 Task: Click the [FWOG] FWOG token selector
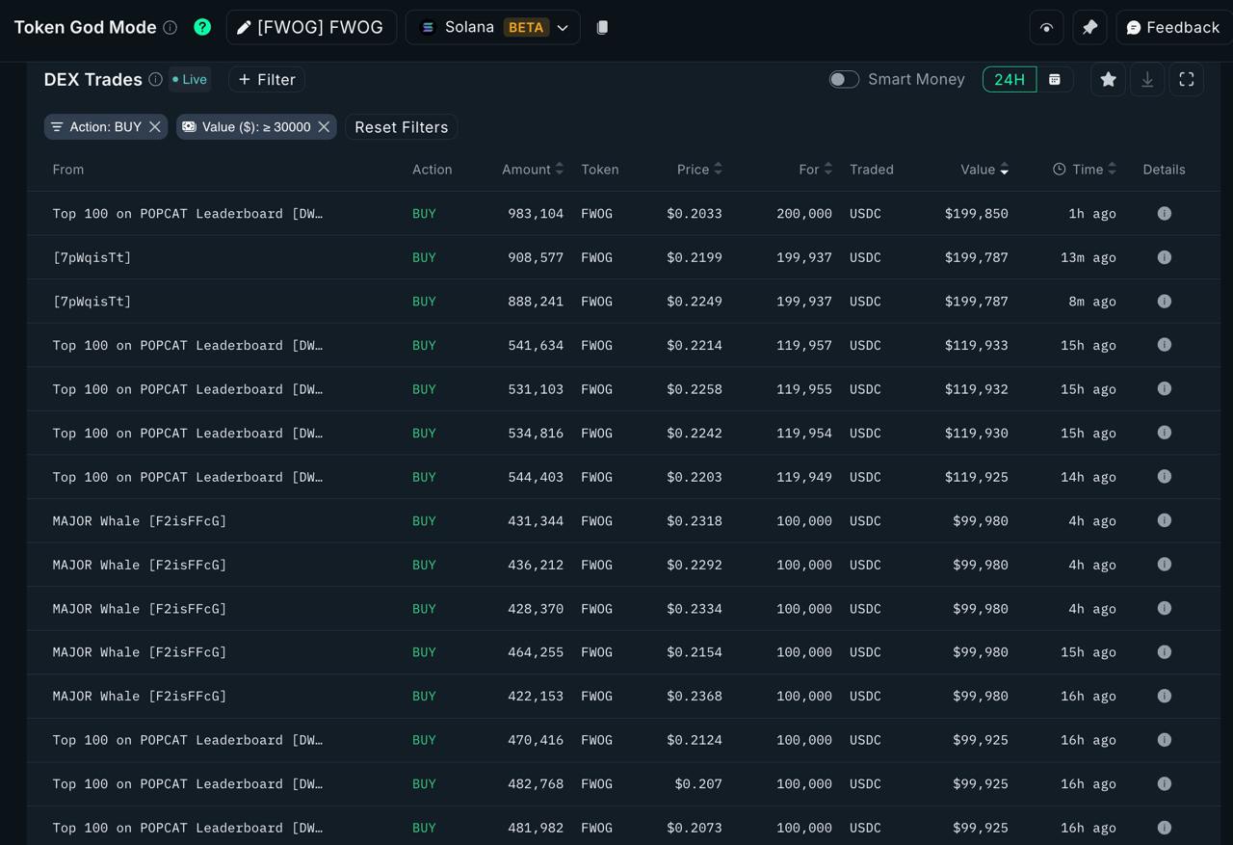point(311,27)
